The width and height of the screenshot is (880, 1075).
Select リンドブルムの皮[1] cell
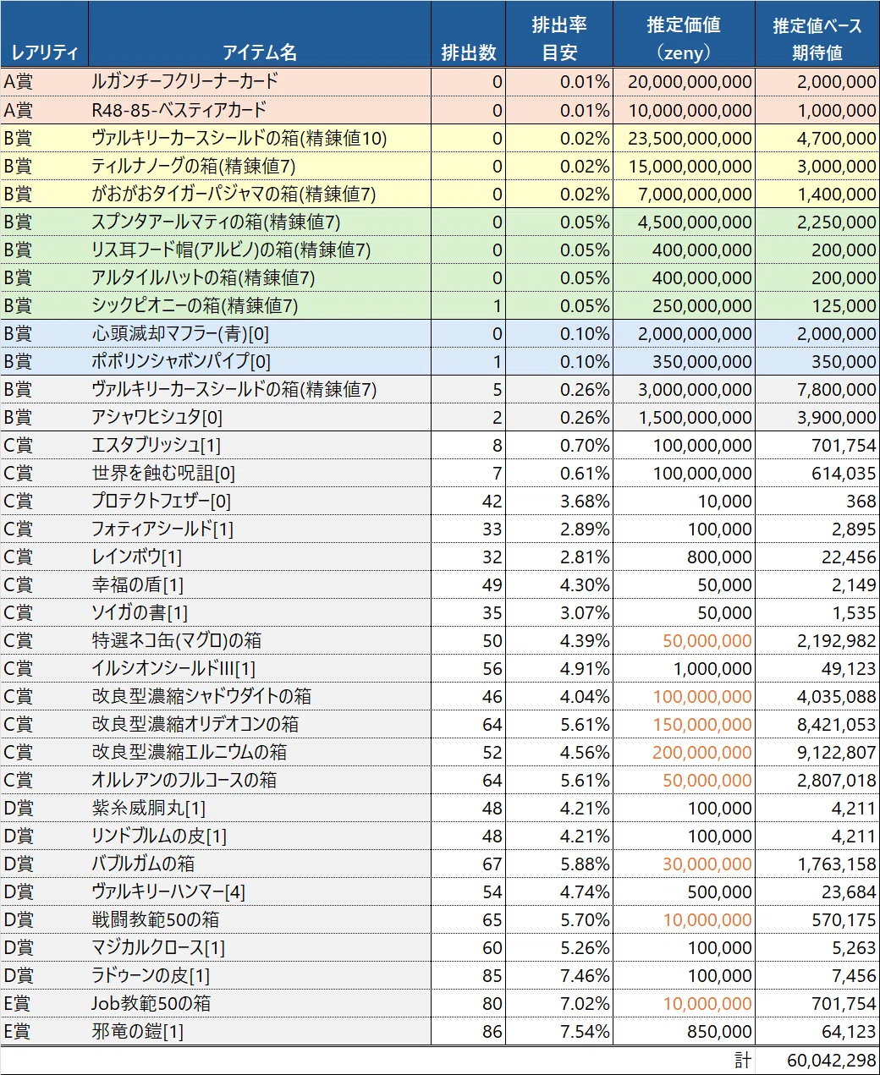click(260, 836)
